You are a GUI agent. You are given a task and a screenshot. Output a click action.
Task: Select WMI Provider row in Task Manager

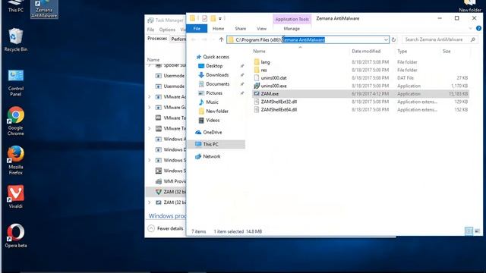pyautogui.click(x=166, y=181)
